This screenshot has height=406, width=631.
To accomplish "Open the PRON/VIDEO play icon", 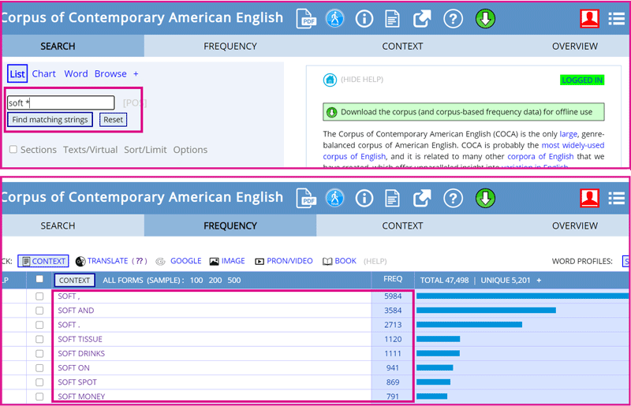I will pyautogui.click(x=259, y=261).
